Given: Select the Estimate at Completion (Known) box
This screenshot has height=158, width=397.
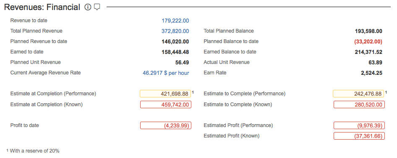Looking at the screenshot, I should [166, 104].
